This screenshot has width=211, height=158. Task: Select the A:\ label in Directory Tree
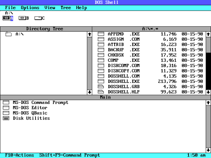pos(20,34)
